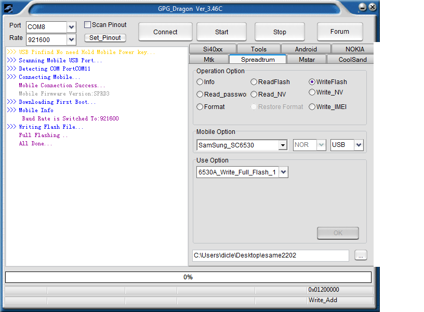Switch to the CoolSand tab
The width and height of the screenshot is (424, 312).
pos(350,59)
